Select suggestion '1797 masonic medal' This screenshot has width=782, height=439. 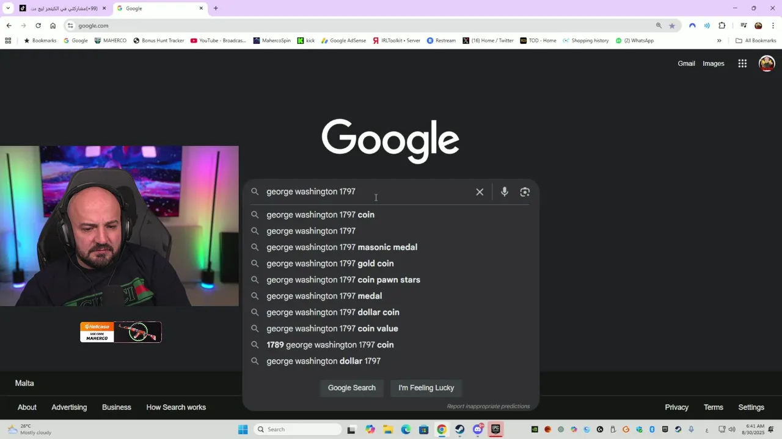pyautogui.click(x=391, y=247)
